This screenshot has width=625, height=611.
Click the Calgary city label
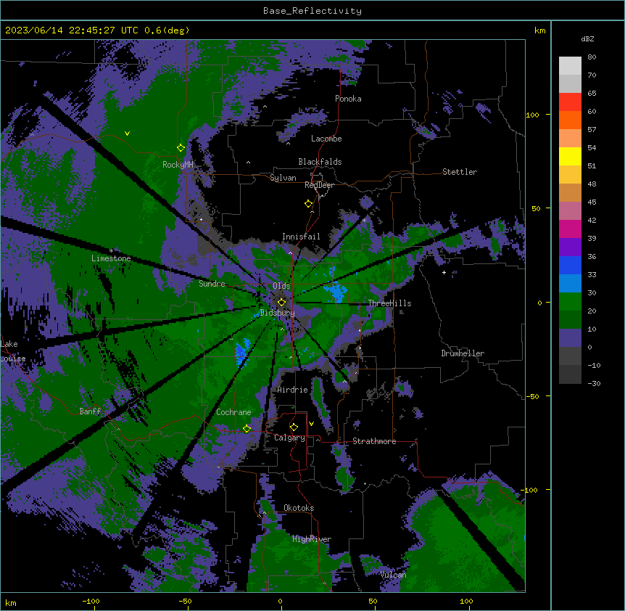(x=289, y=438)
